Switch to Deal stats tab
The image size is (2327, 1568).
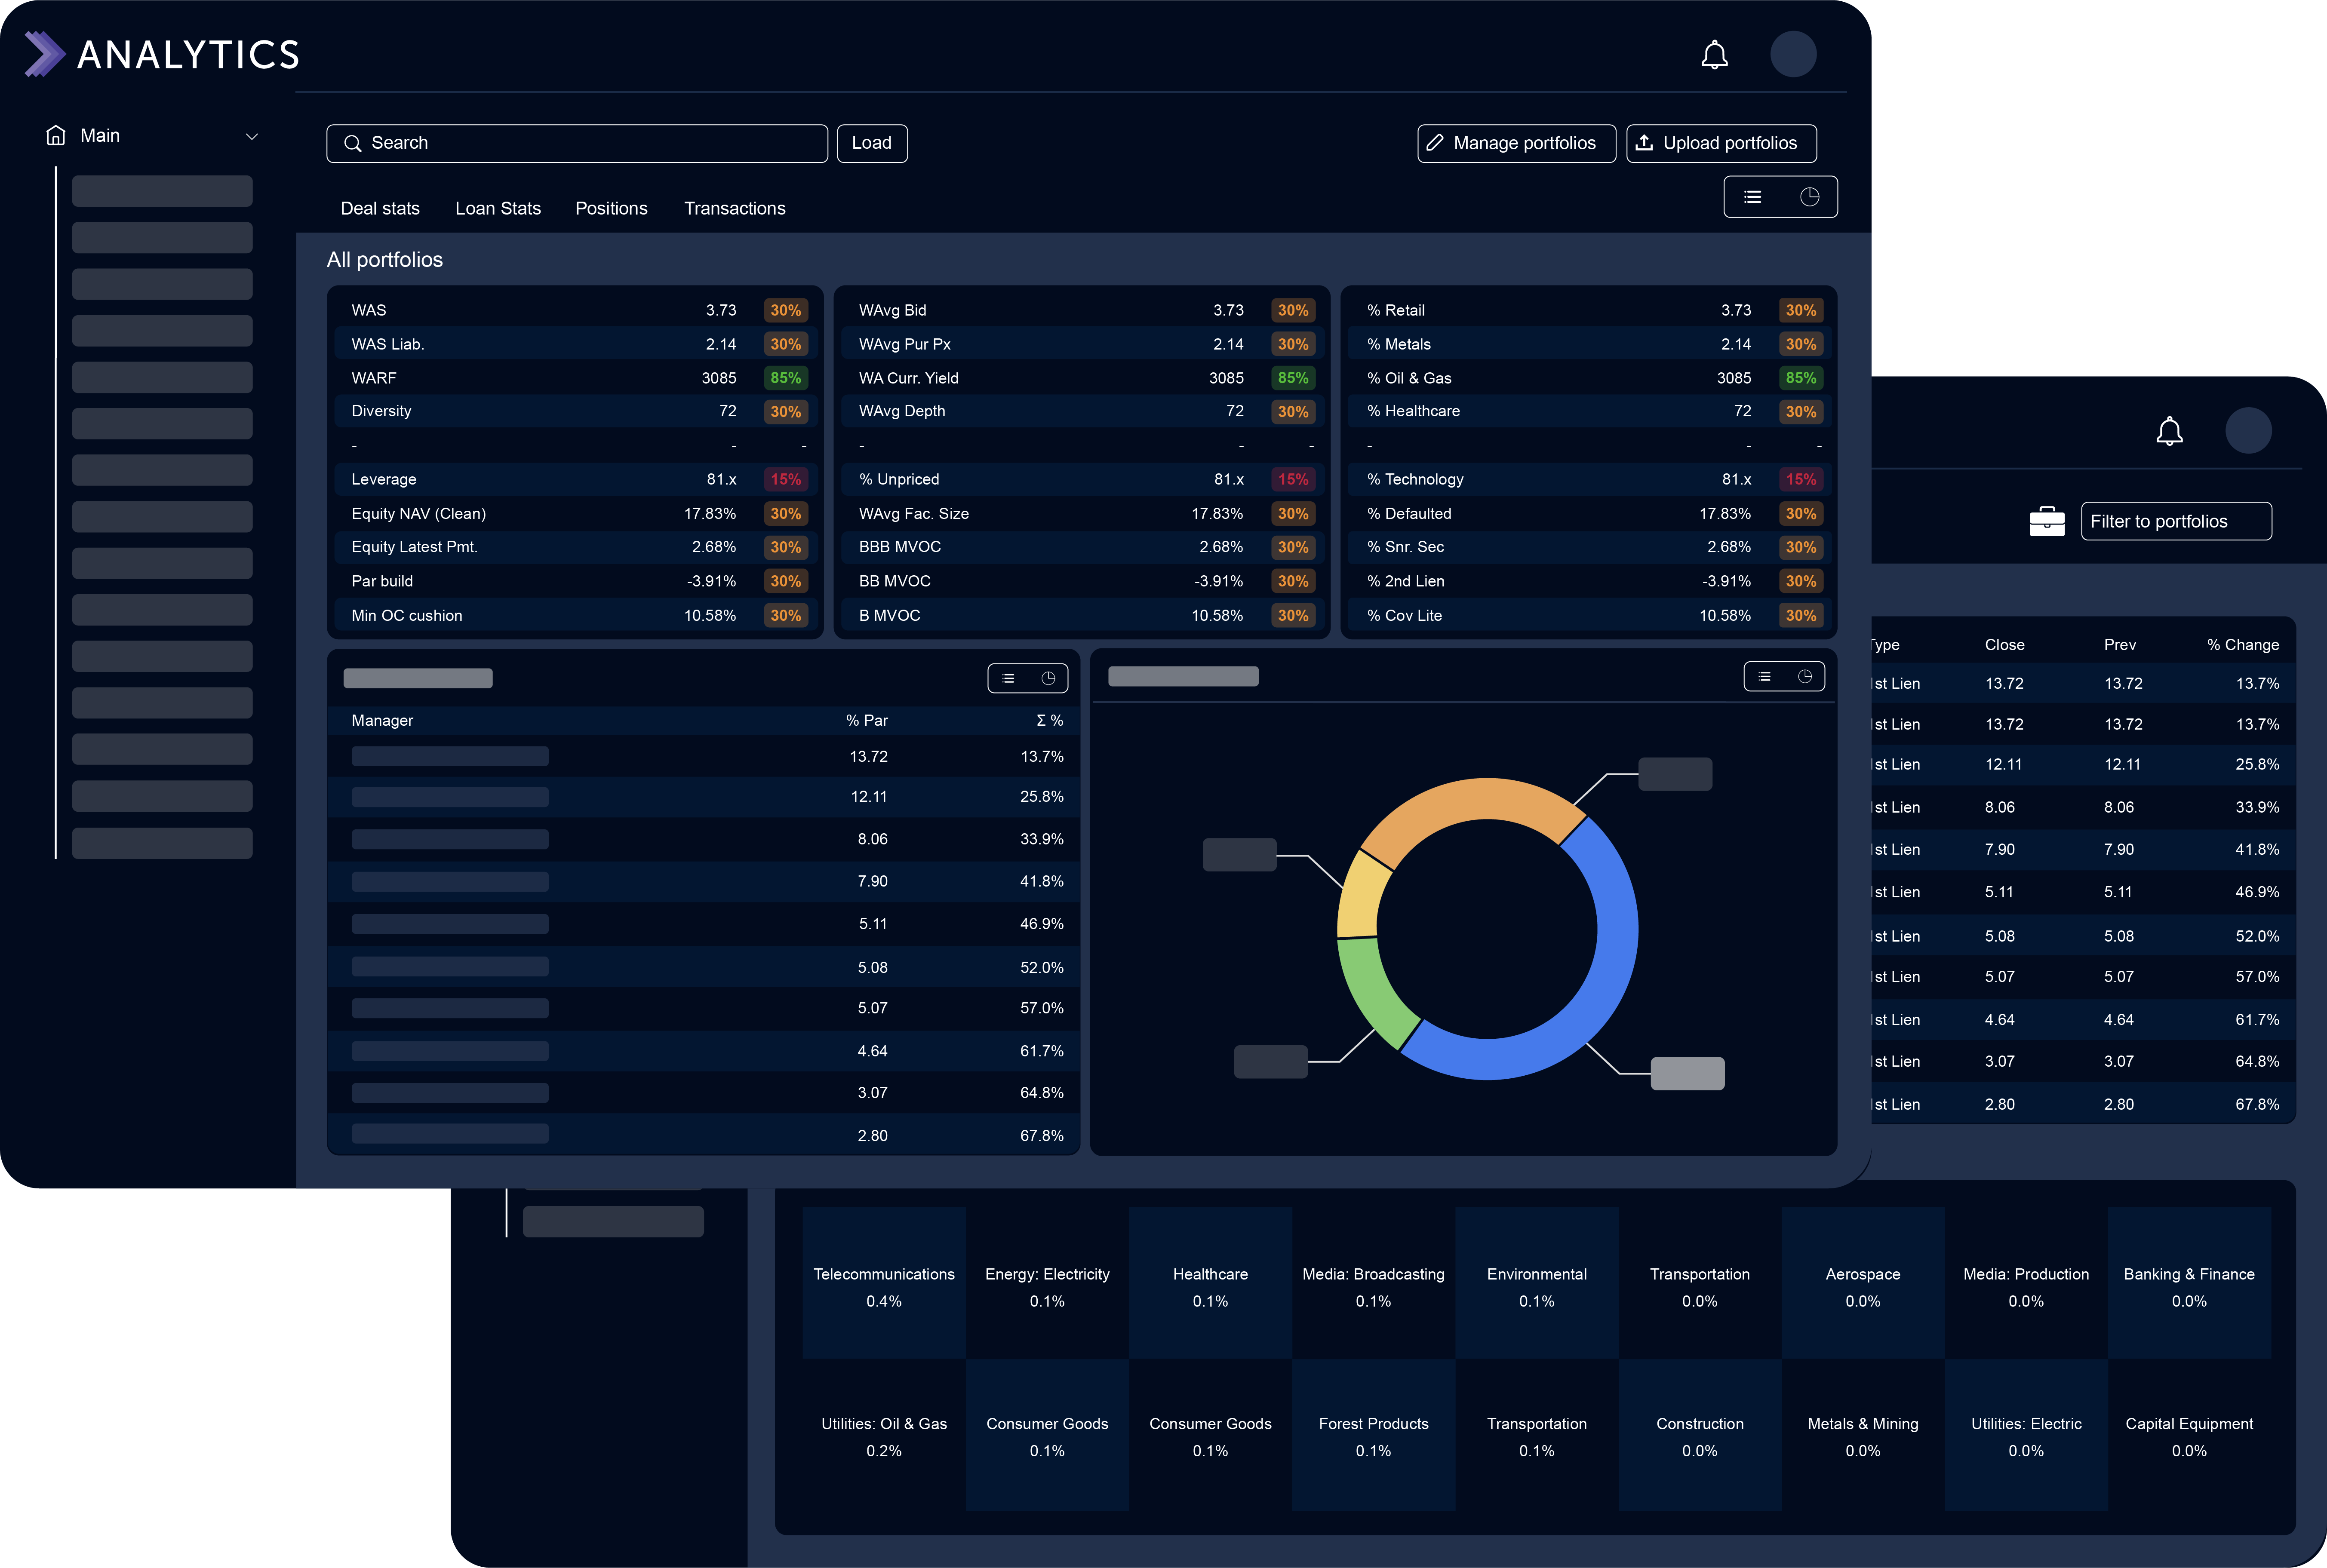pos(380,208)
